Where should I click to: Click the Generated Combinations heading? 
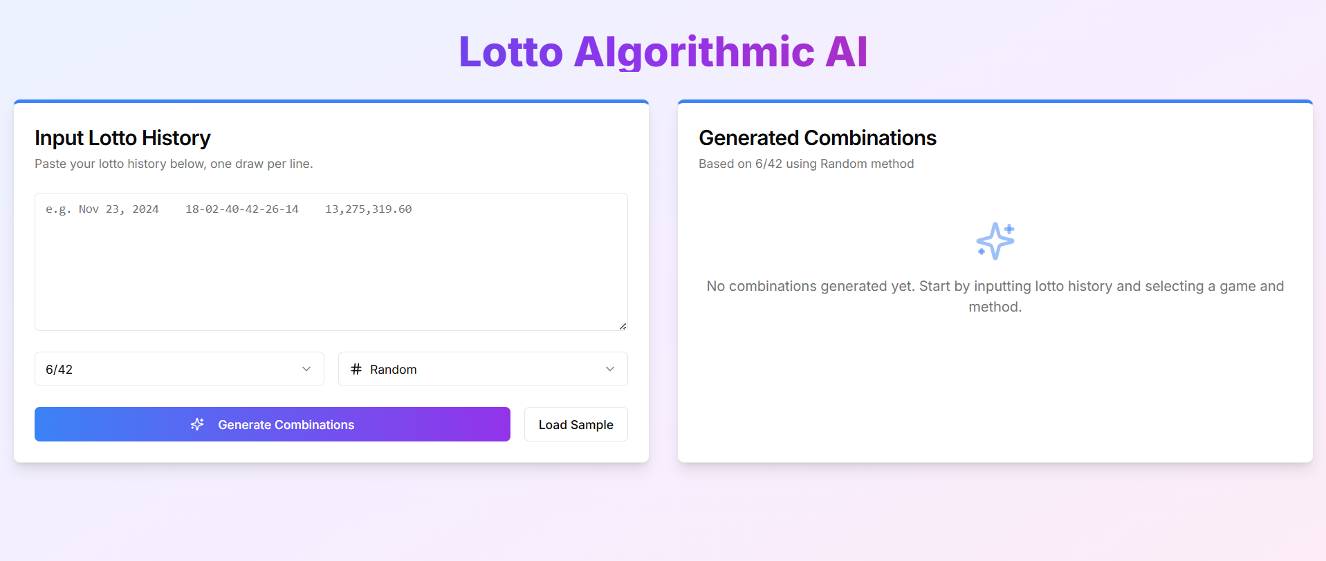point(817,138)
